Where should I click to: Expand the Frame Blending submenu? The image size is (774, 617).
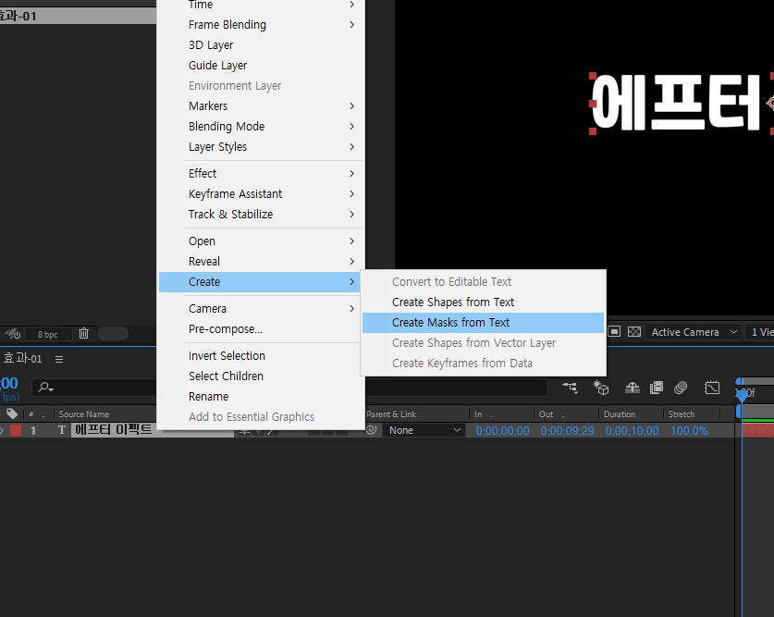click(262, 25)
